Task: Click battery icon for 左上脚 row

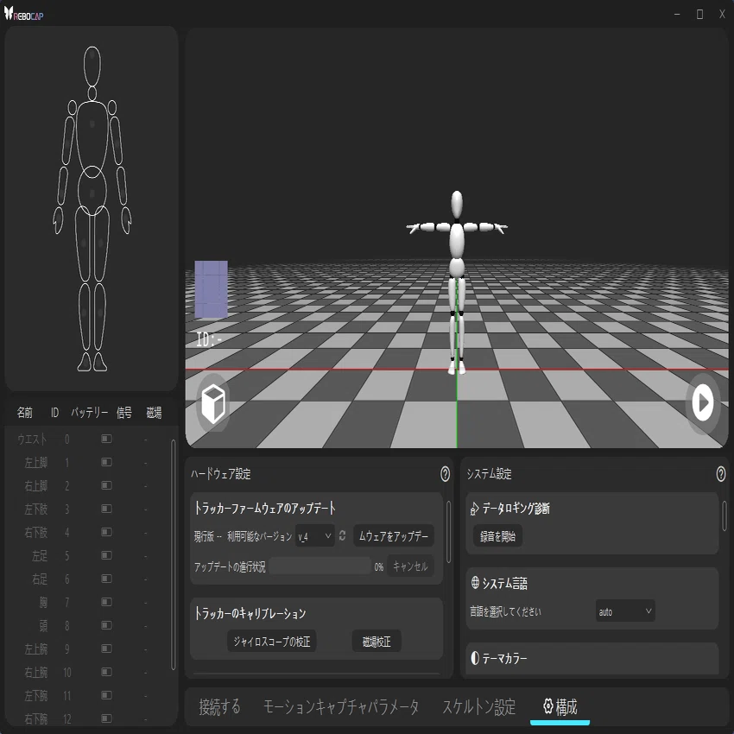Action: click(106, 462)
